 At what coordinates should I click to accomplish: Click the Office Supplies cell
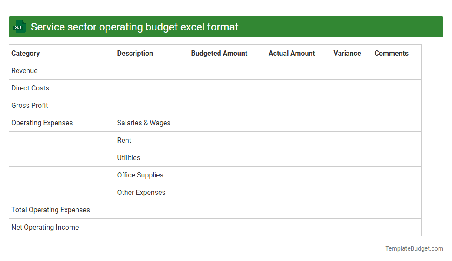tap(140, 175)
